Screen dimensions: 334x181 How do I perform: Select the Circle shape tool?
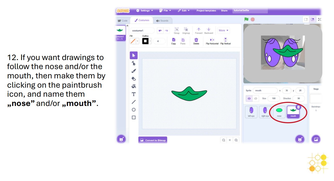[134, 110]
